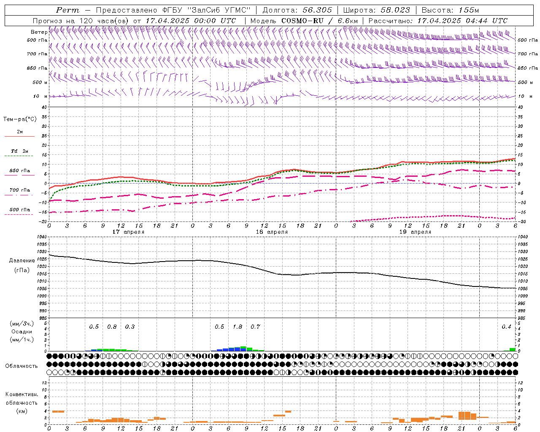Click the 0.4 precipitation value near chart end
The width and height of the screenshot is (540, 432).
[x=506, y=327]
